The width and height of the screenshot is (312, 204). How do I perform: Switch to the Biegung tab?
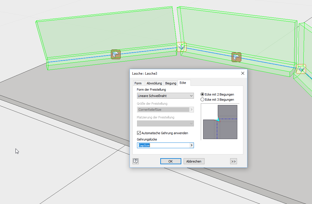click(171, 83)
